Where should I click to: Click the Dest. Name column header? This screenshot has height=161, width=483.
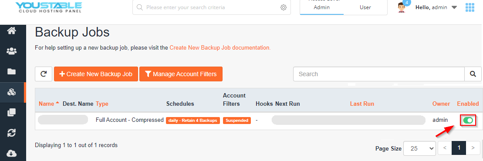tap(78, 104)
